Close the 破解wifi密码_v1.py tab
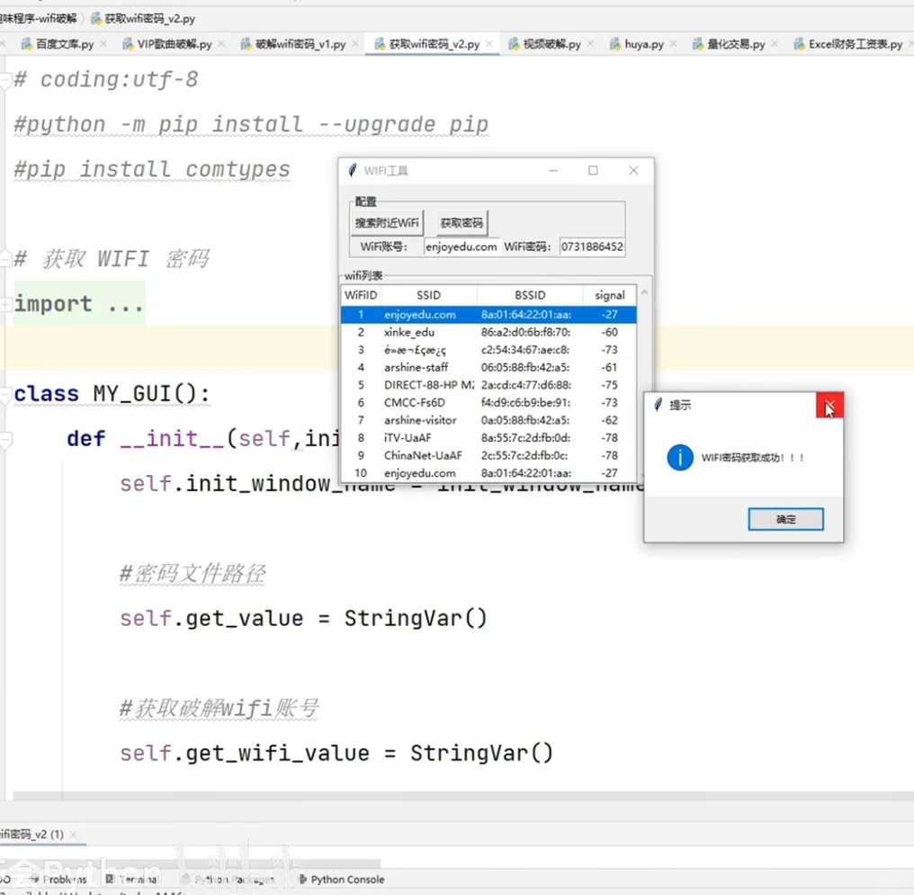Screen dimensions: 914x895 [355, 44]
